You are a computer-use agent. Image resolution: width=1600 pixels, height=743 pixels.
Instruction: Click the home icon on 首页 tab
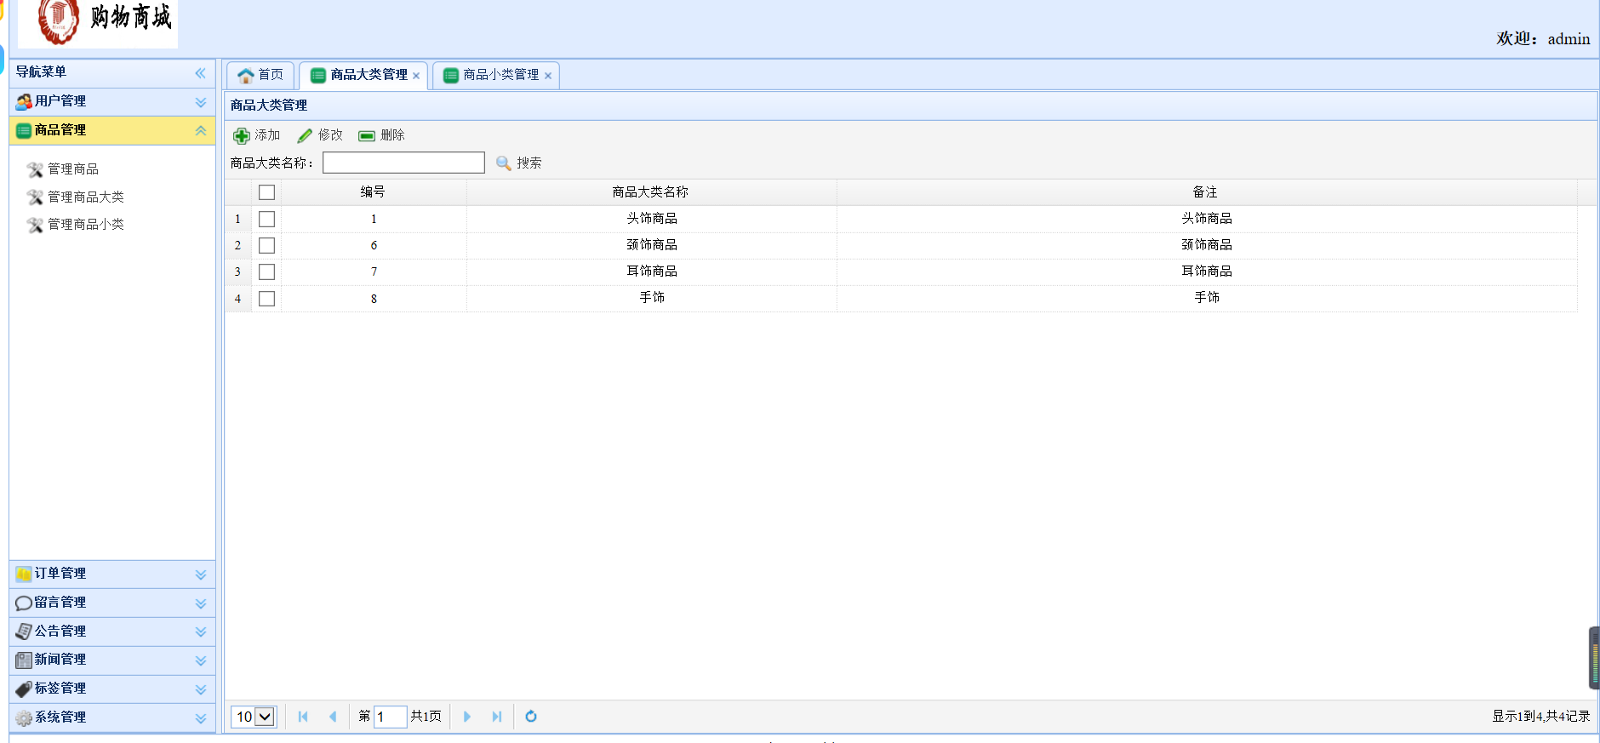tap(246, 75)
